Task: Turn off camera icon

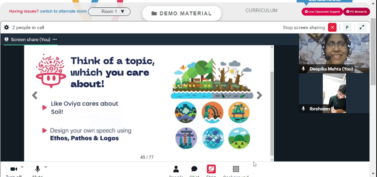Action: coord(14,169)
